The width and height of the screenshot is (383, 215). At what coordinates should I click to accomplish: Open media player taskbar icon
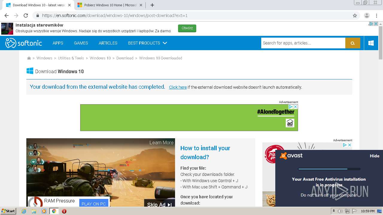click(44, 211)
